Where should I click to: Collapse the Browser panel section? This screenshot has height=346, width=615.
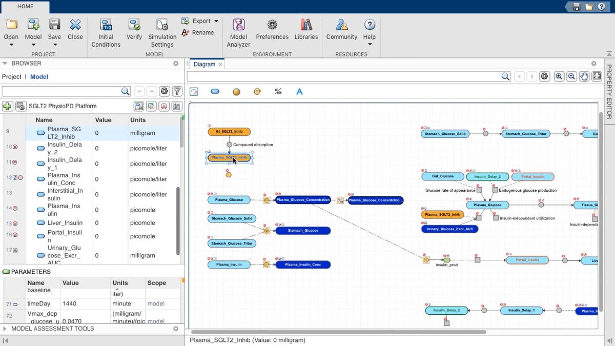[x=5, y=64]
